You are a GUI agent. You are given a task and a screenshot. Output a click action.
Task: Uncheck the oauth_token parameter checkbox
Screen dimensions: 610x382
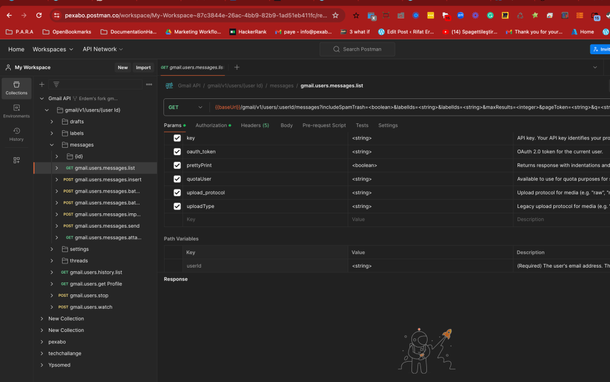177,152
